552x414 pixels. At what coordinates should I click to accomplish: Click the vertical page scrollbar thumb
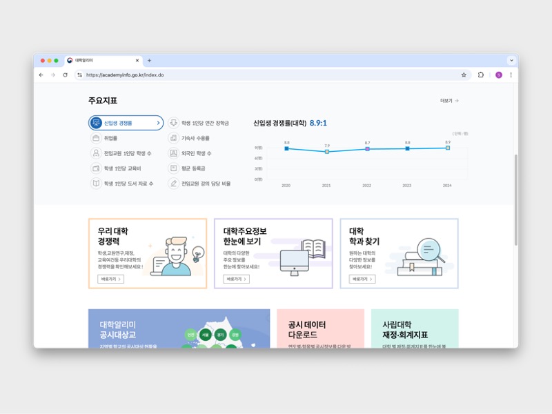tap(516, 199)
